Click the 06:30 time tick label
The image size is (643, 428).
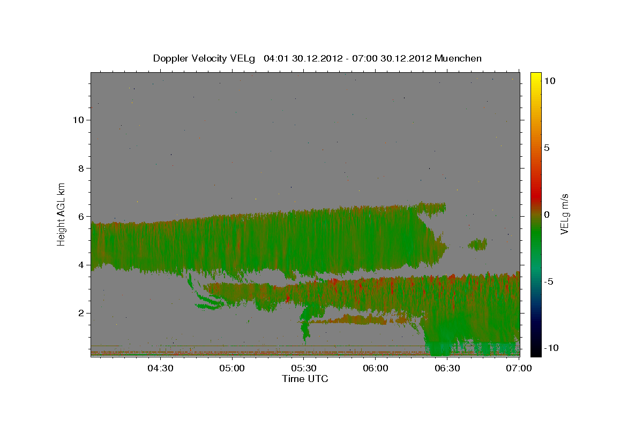(447, 368)
